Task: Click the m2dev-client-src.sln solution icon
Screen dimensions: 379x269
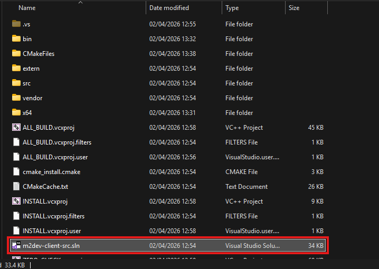Action: pyautogui.click(x=16, y=246)
